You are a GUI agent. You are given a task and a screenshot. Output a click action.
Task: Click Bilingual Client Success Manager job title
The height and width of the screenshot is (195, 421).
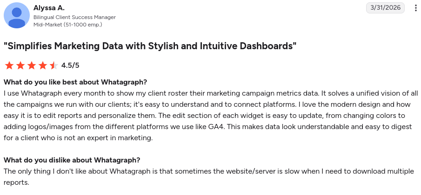click(74, 17)
